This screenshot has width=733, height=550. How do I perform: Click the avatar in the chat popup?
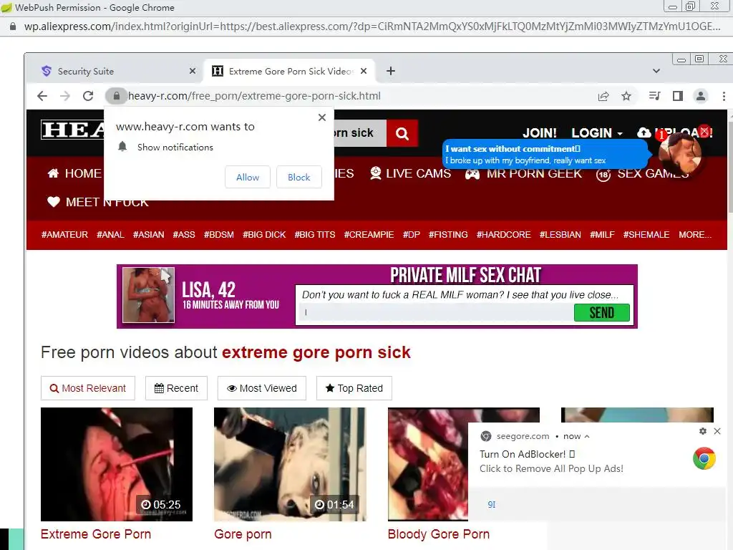coord(680,155)
